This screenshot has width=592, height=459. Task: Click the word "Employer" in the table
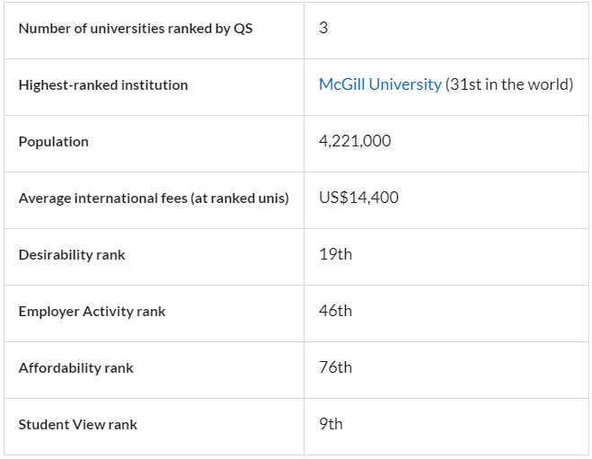coord(49,312)
